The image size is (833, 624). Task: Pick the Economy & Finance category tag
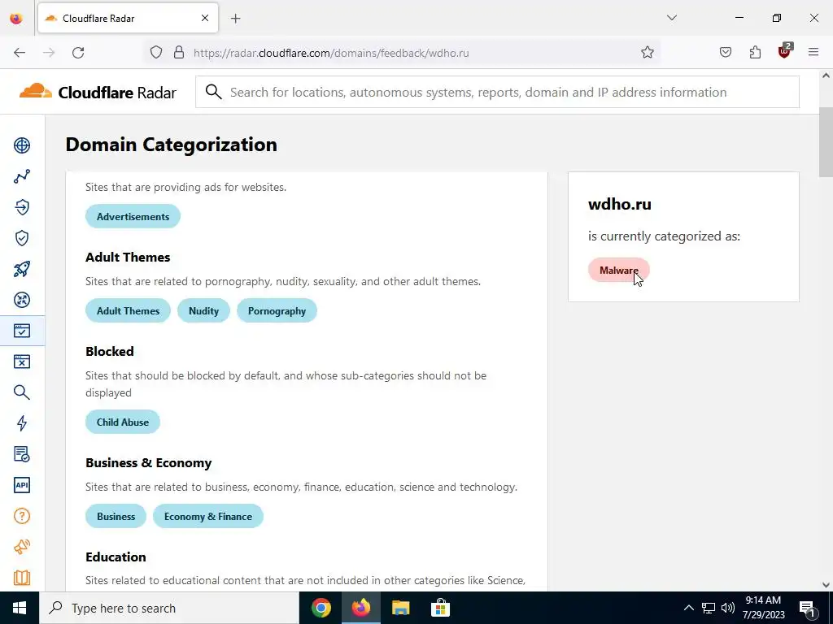(x=208, y=516)
